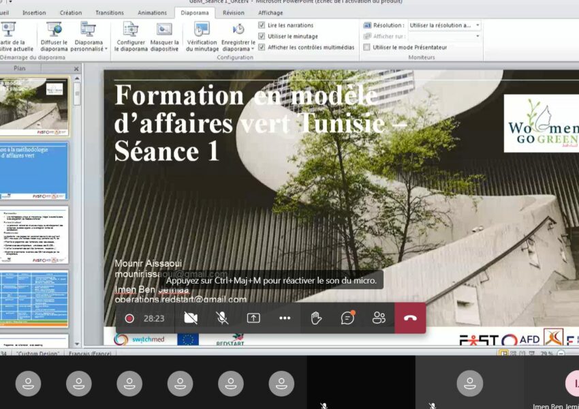This screenshot has width=579, height=409.
Task: Raise your hand in the meeting
Action: pos(316,318)
